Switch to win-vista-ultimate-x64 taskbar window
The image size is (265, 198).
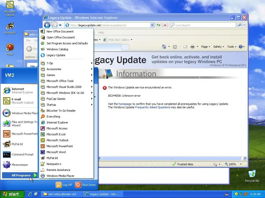click(x=62, y=194)
